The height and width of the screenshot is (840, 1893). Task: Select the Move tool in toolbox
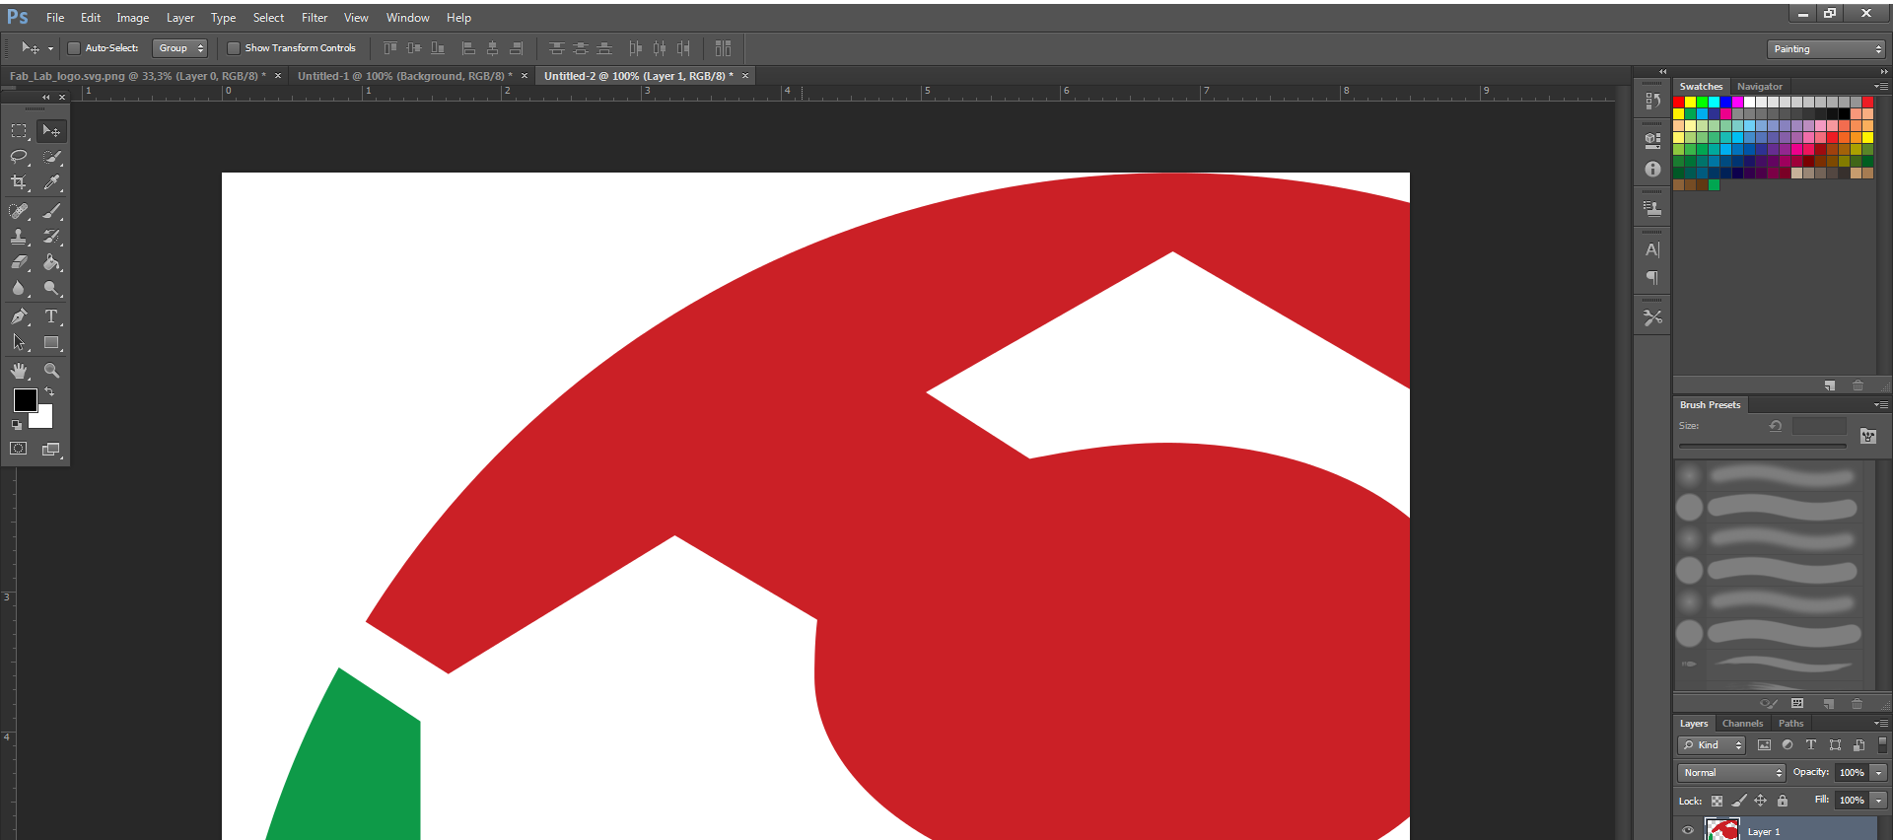pyautogui.click(x=51, y=131)
